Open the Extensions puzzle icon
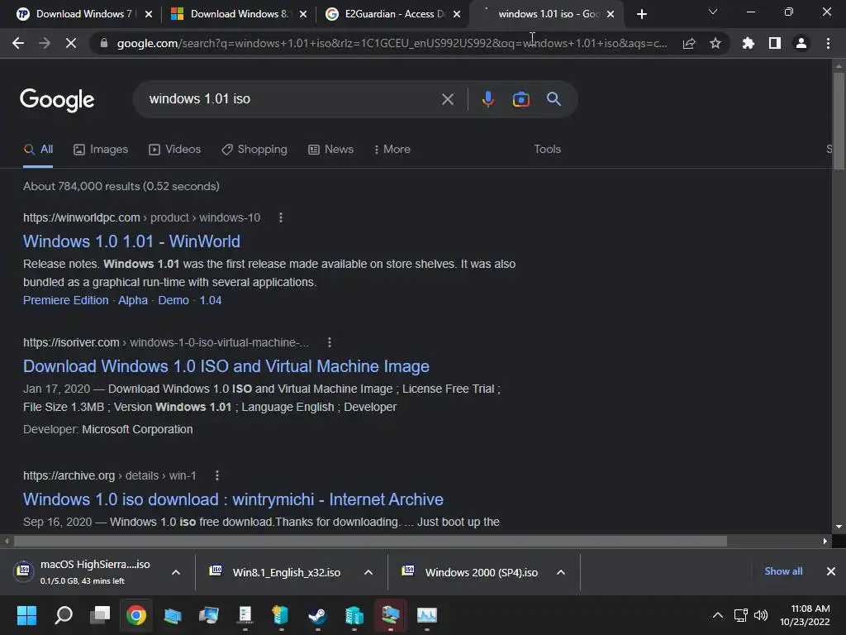The height and width of the screenshot is (635, 846). click(749, 43)
